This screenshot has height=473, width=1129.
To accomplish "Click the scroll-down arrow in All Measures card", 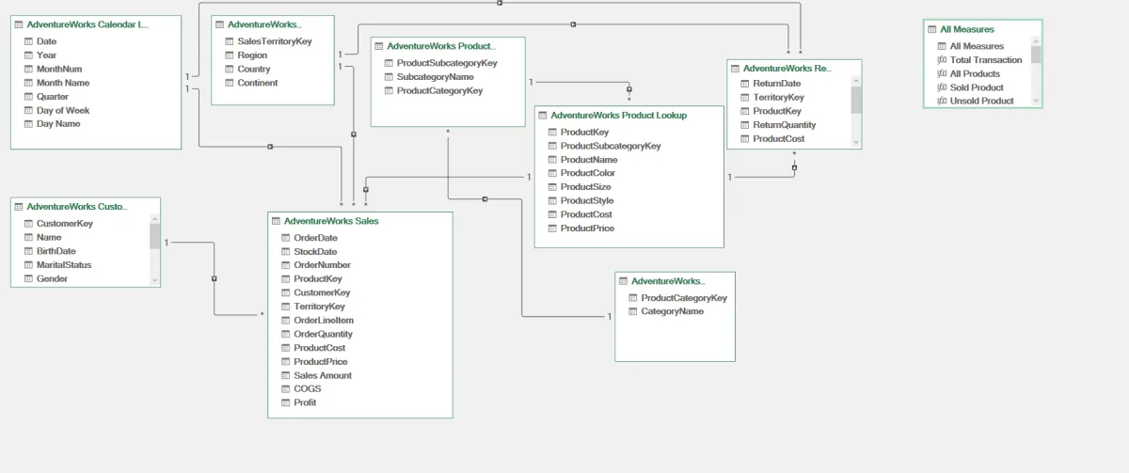I will pyautogui.click(x=1036, y=101).
